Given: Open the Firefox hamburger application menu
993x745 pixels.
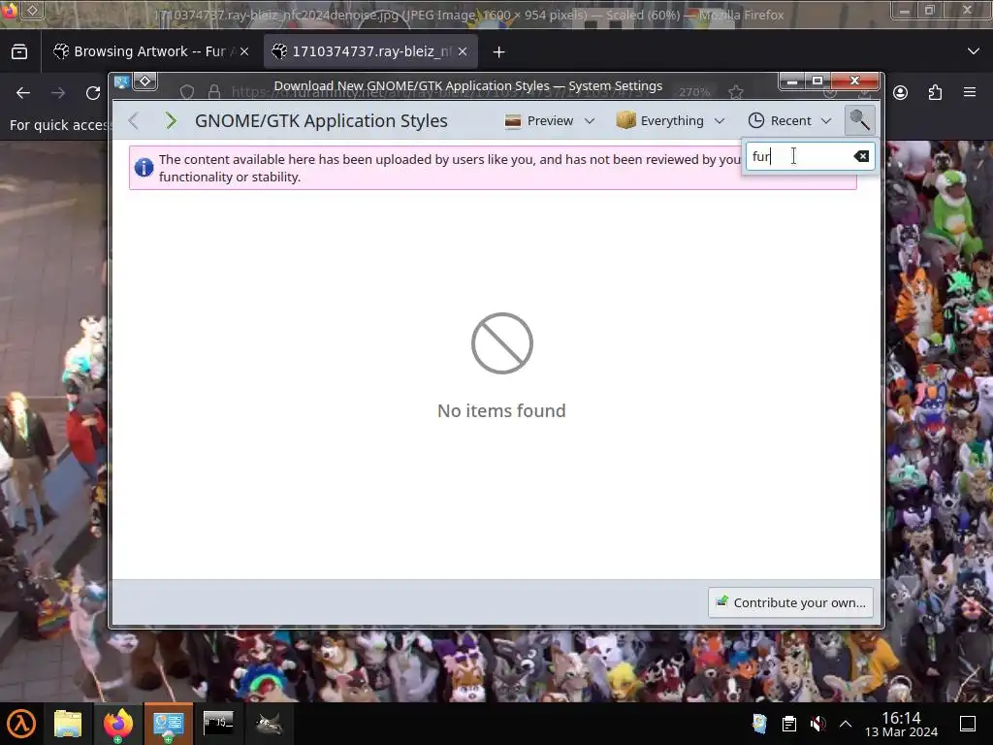Looking at the screenshot, I should pos(970,92).
